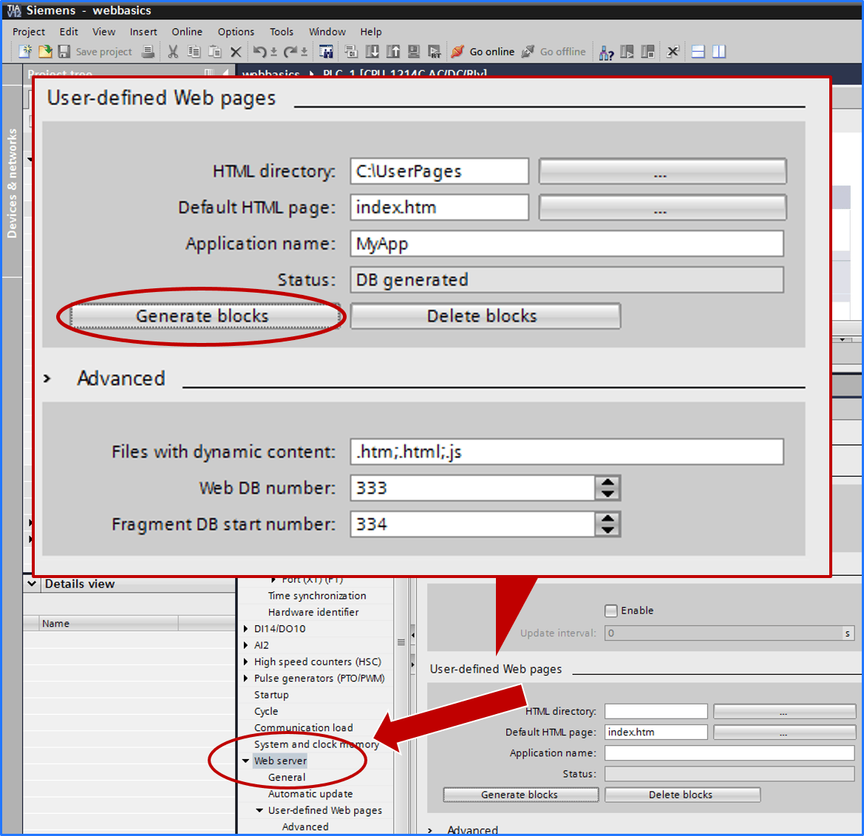Open the Cross-references toolbar icon
Screen dimensions: 864x836
pos(673,51)
